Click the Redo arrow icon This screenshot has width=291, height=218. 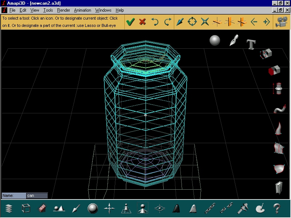167,22
